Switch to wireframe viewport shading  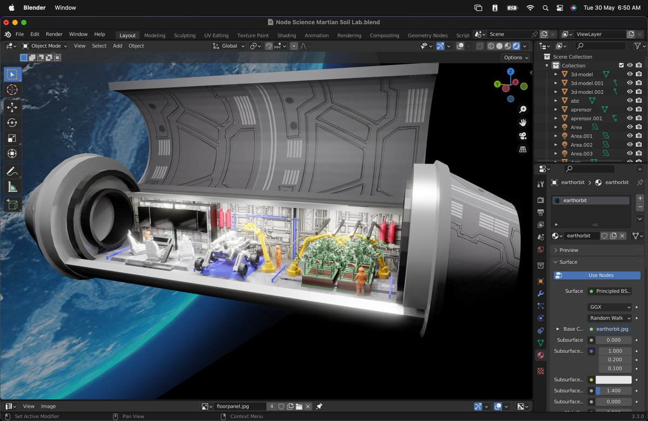pos(491,46)
